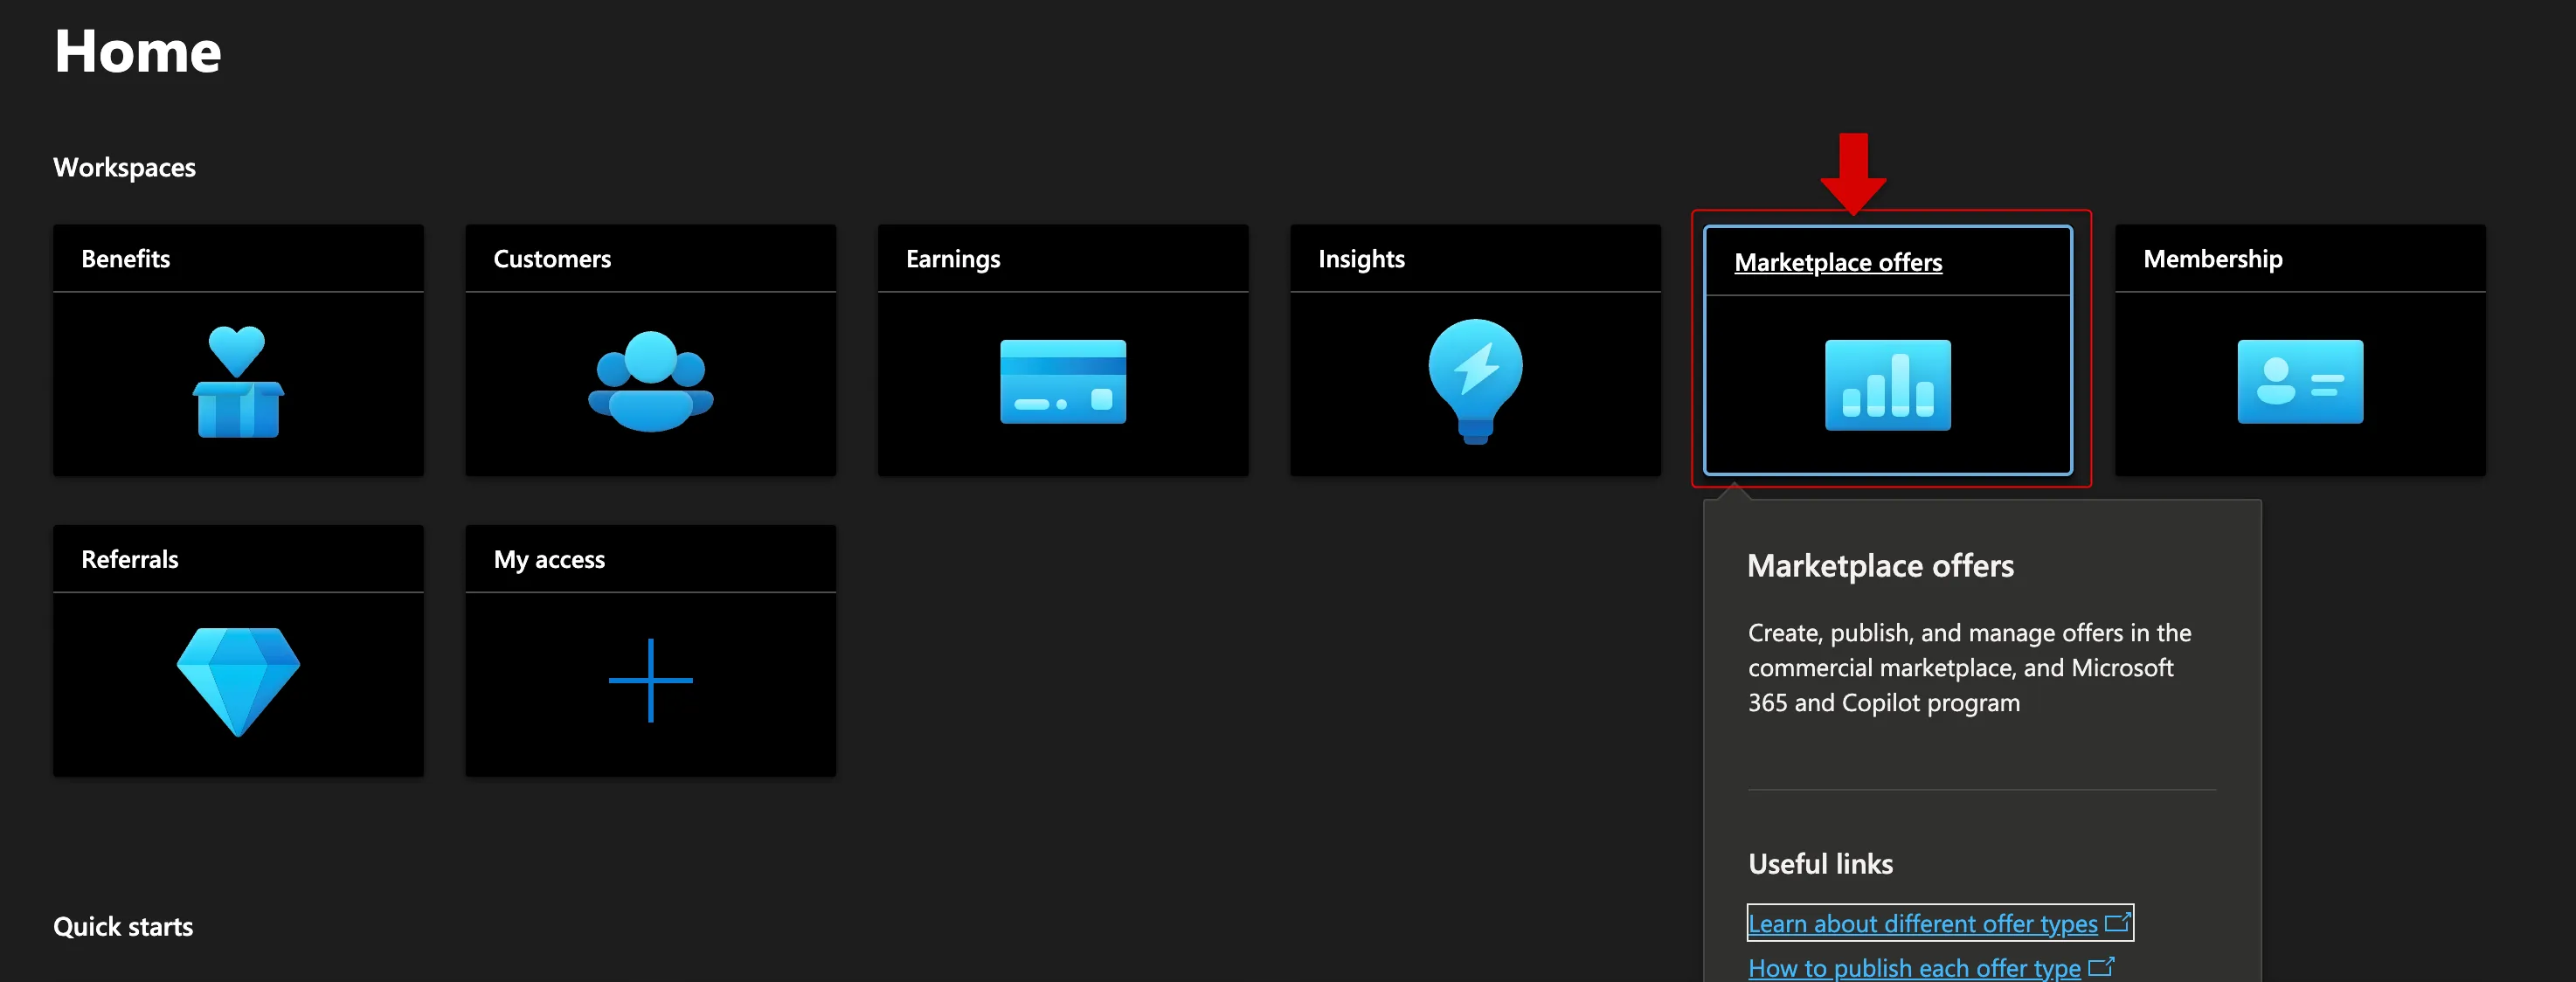Viewport: 2576px width, 982px height.
Task: Click the My access tile title
Action: [x=549, y=560]
